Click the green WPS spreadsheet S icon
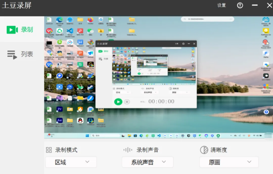 [80, 65]
